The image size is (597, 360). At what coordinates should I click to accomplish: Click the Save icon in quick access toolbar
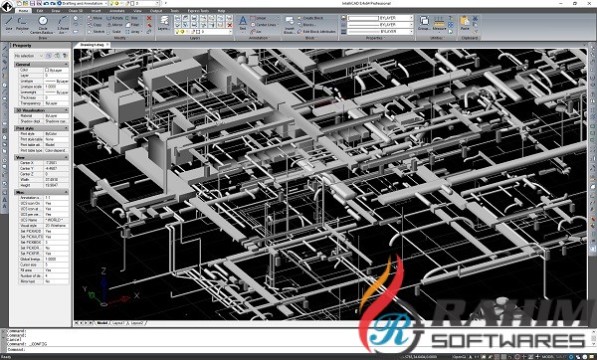[33, 3]
